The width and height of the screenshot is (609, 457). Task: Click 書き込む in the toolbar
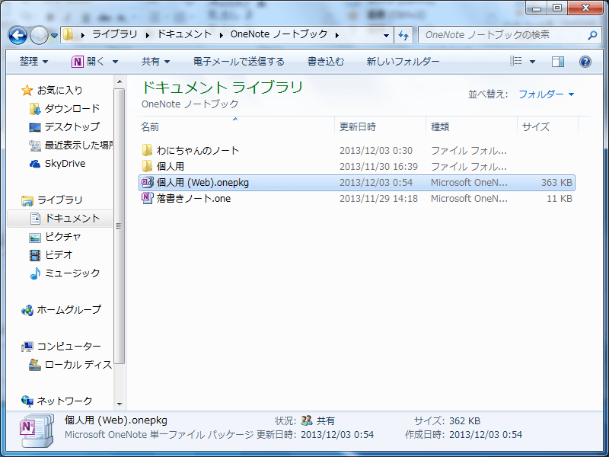(326, 62)
